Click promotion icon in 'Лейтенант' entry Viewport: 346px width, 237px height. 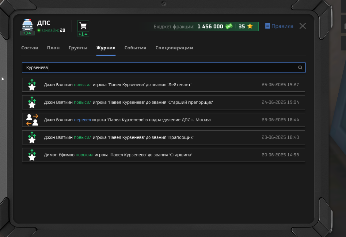32,85
